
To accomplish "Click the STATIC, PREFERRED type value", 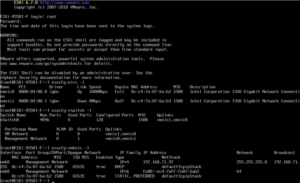I will coord(135,176).
